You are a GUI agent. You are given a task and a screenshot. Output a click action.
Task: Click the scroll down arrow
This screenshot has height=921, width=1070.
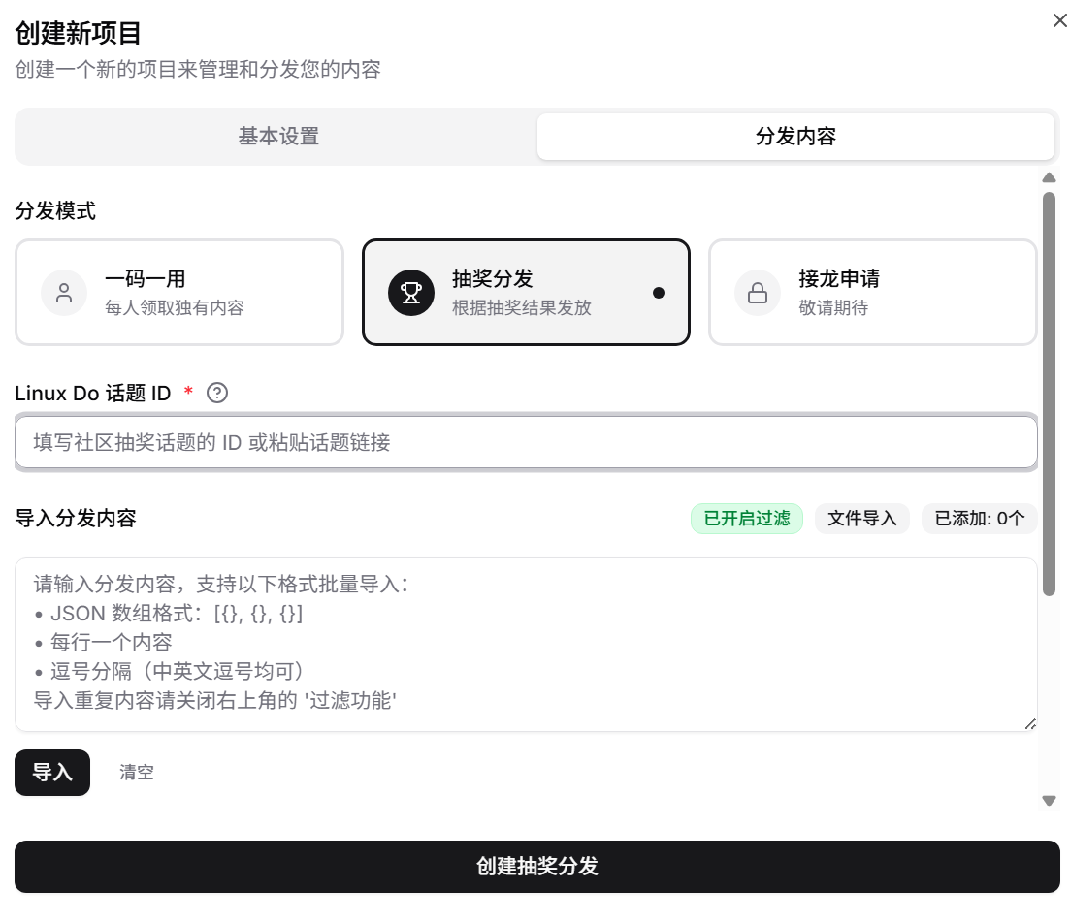1049,800
